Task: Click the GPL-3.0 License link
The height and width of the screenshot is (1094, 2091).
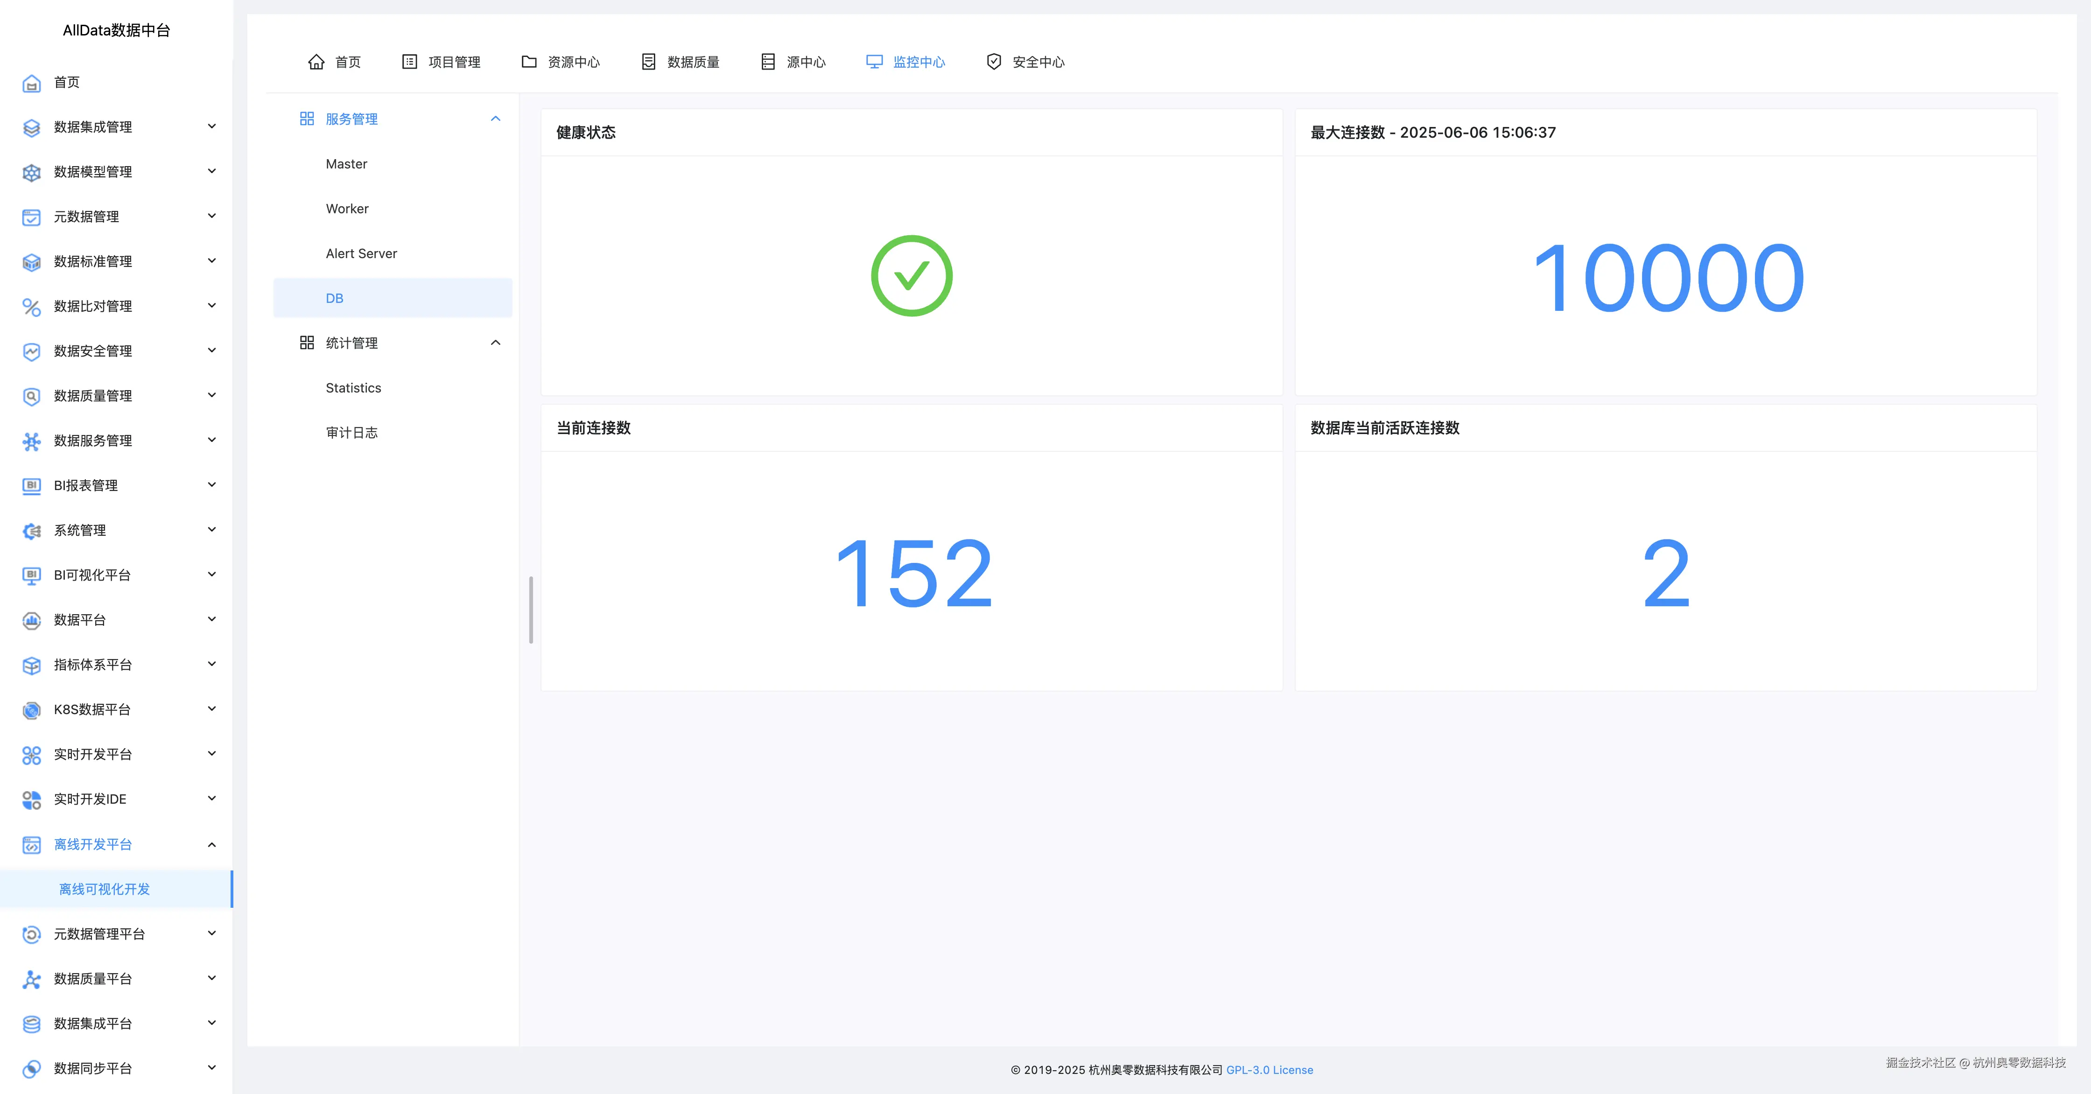Action: click(1270, 1070)
